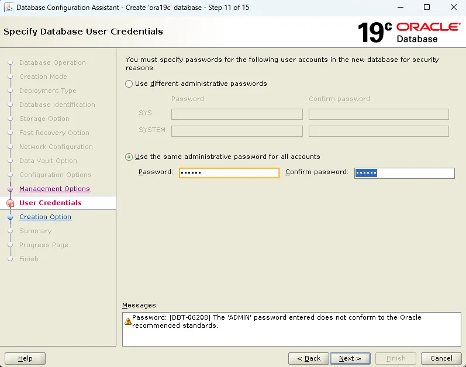Viewport: 466px width, 367px height.
Task: Jump to the Creation Option step
Action: pyautogui.click(x=46, y=217)
